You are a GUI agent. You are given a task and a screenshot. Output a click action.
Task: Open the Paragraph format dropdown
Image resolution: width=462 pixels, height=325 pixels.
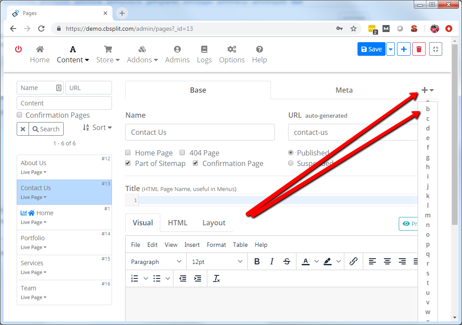pos(156,262)
